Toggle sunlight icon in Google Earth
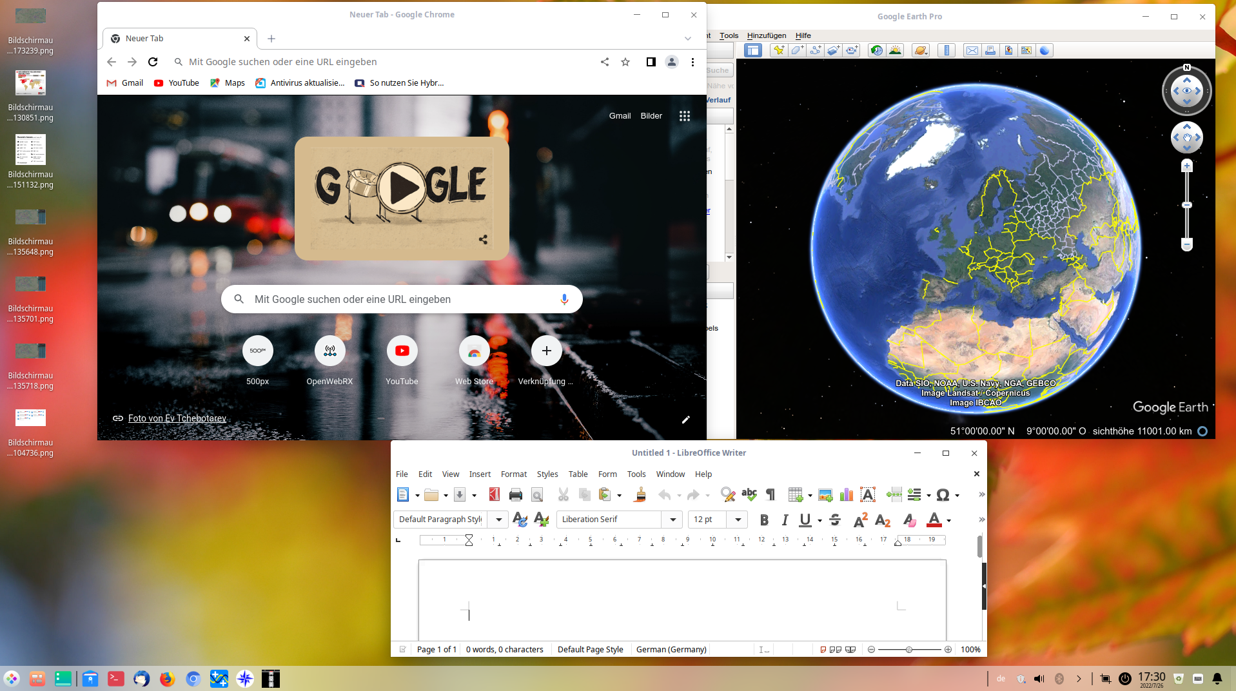Image resolution: width=1236 pixels, height=691 pixels. click(x=895, y=50)
